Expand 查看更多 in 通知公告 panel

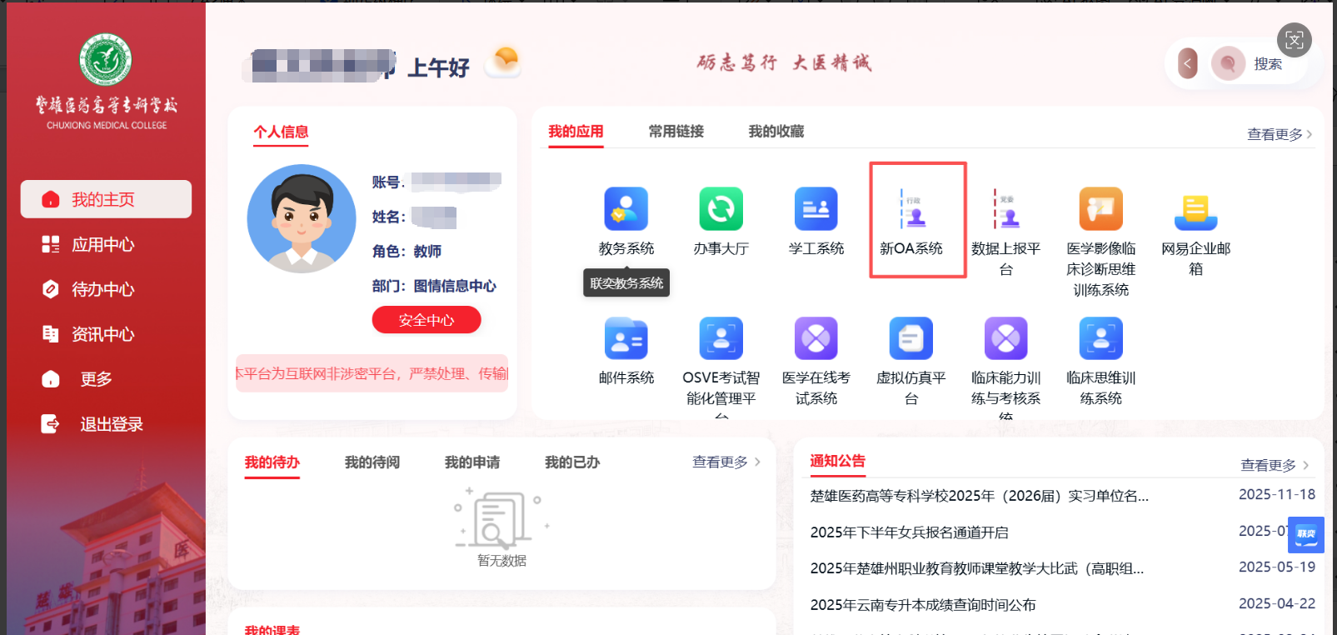pyautogui.click(x=1274, y=465)
